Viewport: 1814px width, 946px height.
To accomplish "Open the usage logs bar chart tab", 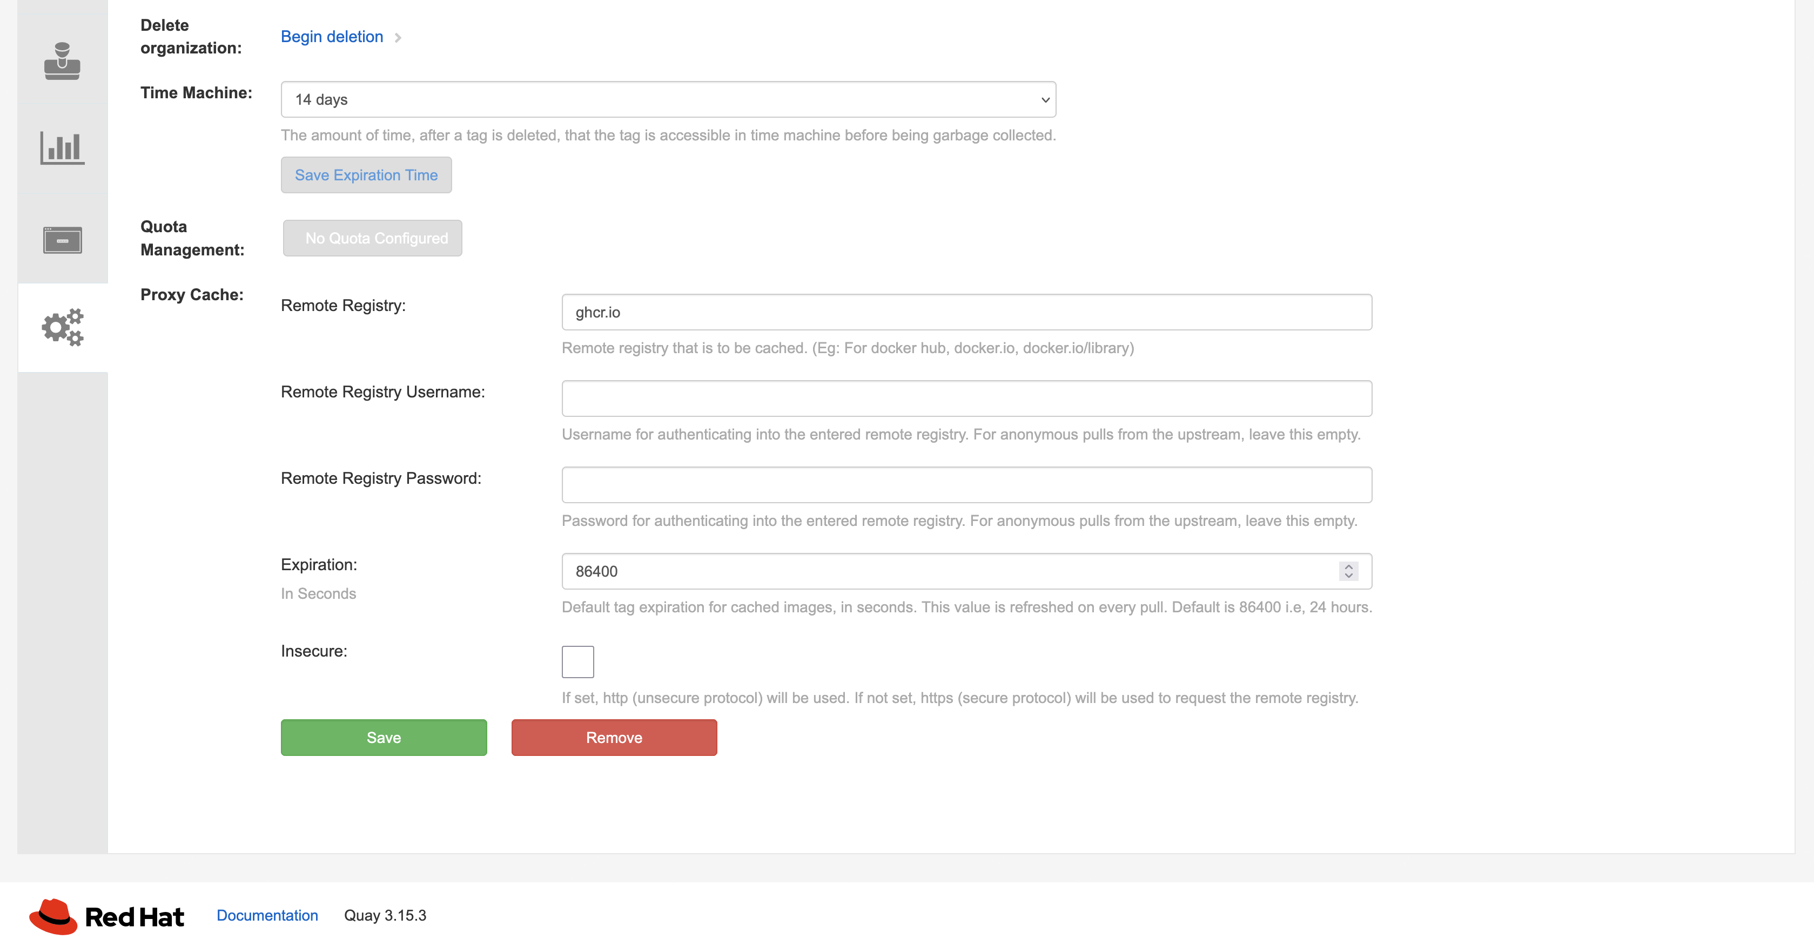I will click(x=62, y=148).
